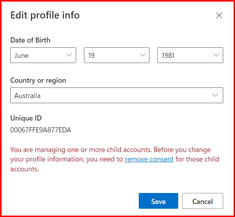Open the birth year dropdown showing 1981
This screenshot has height=217, width=235.
tap(190, 55)
